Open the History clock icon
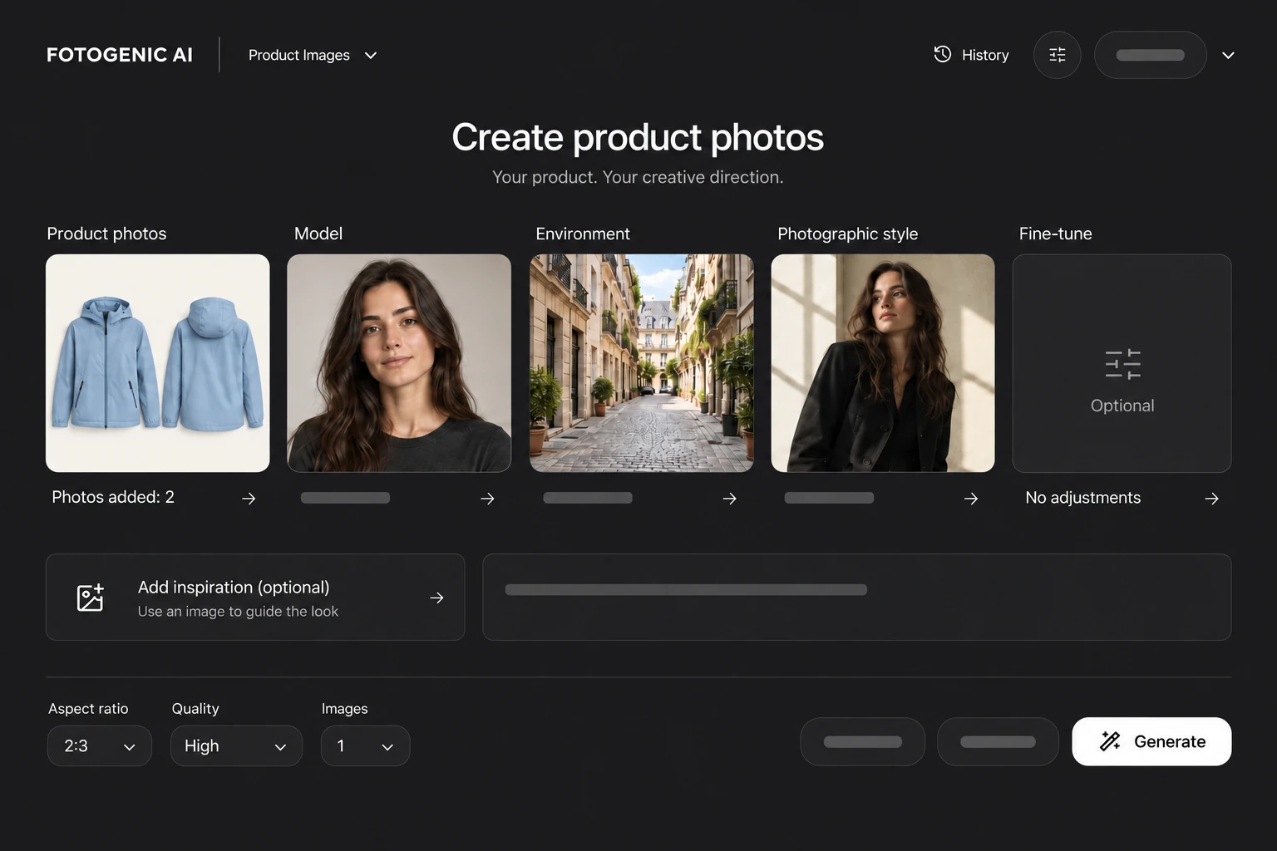Viewport: 1277px width, 851px height. point(943,54)
